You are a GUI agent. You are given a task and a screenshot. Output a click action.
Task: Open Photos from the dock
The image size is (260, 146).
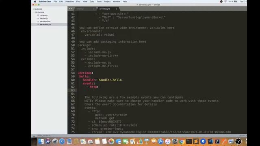pyautogui.click(x=111, y=142)
